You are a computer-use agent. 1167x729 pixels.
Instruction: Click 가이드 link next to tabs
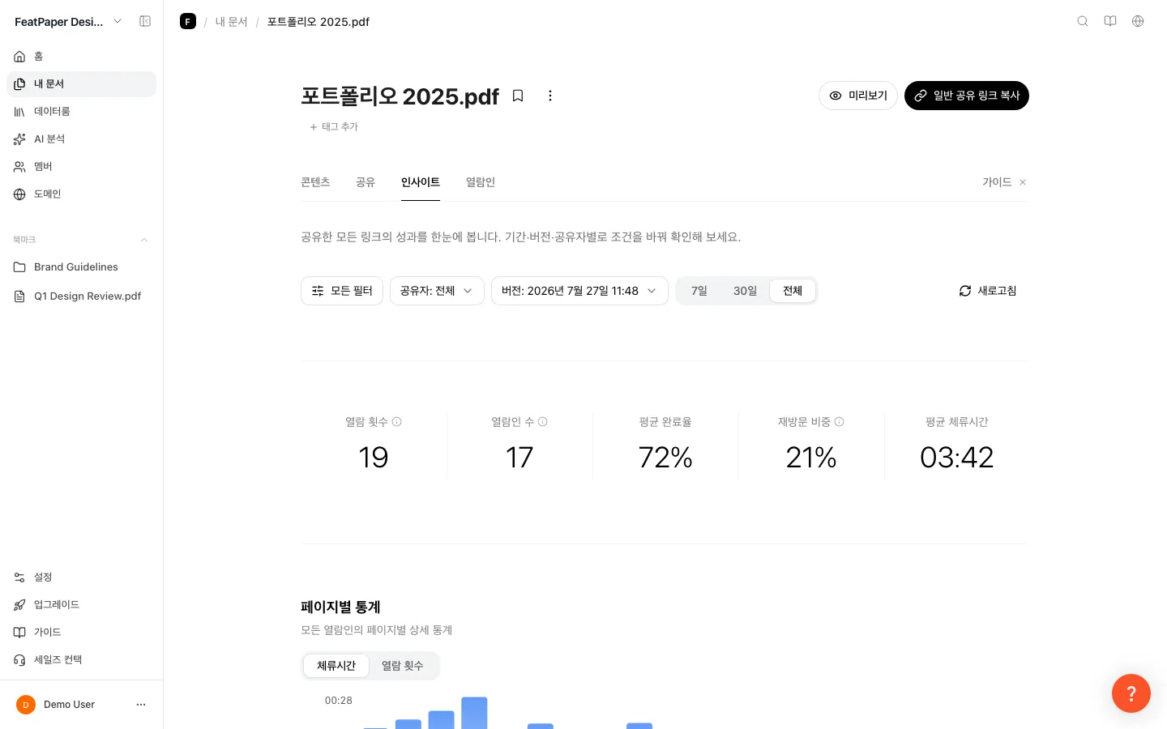point(997,182)
